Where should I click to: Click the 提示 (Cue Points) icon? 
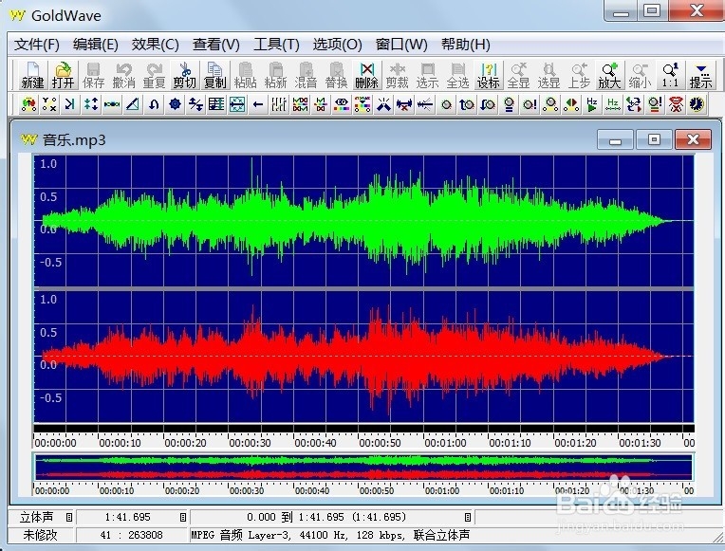700,75
